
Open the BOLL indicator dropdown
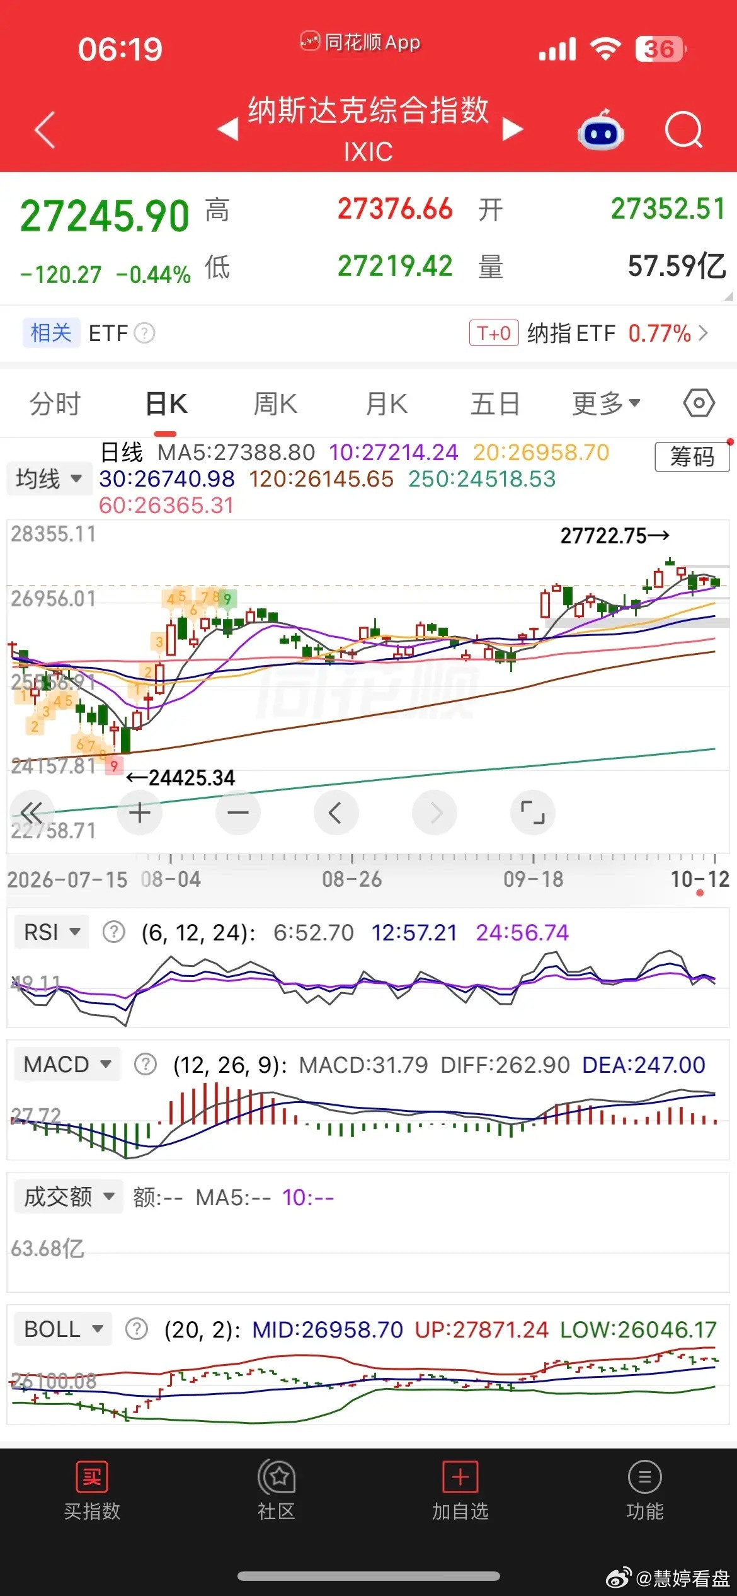(x=63, y=1329)
